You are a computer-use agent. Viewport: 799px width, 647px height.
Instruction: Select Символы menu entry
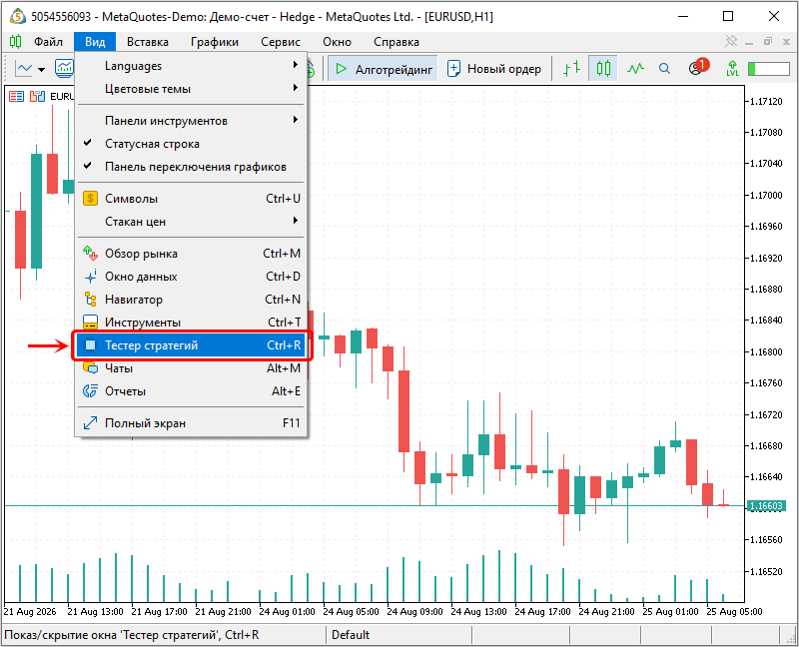click(192, 198)
